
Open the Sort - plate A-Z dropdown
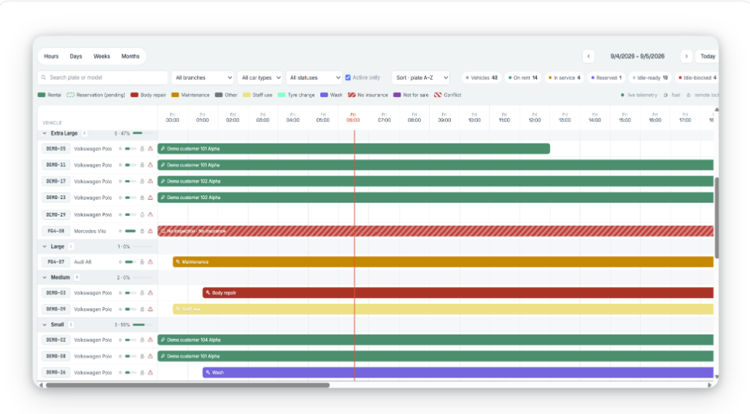[x=422, y=77]
